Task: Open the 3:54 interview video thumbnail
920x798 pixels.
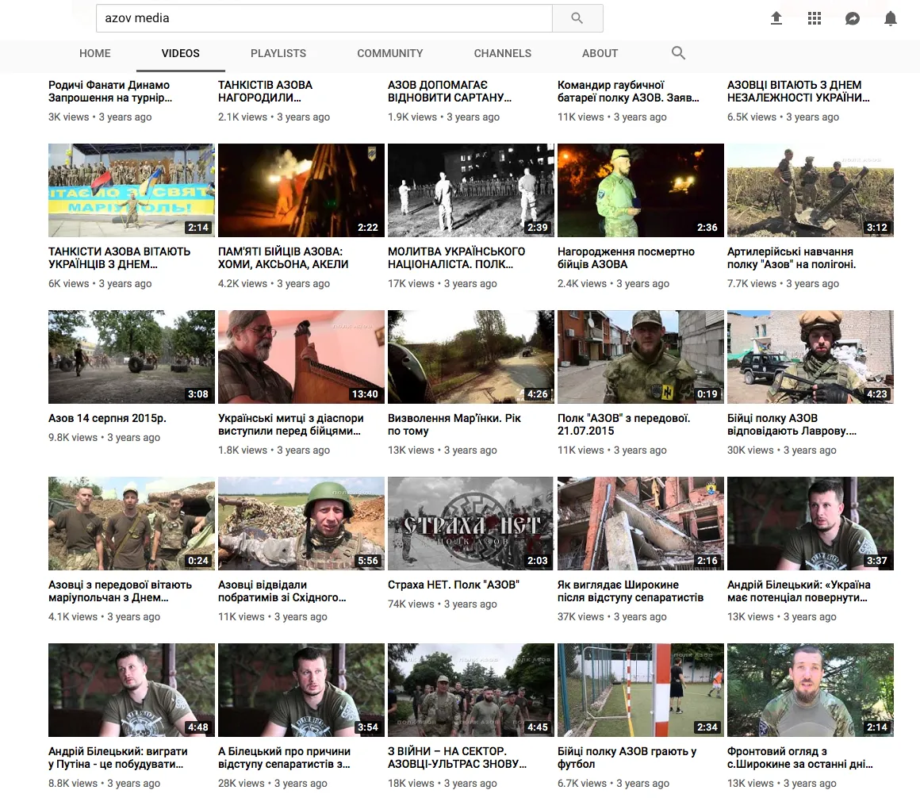Action: coord(301,690)
